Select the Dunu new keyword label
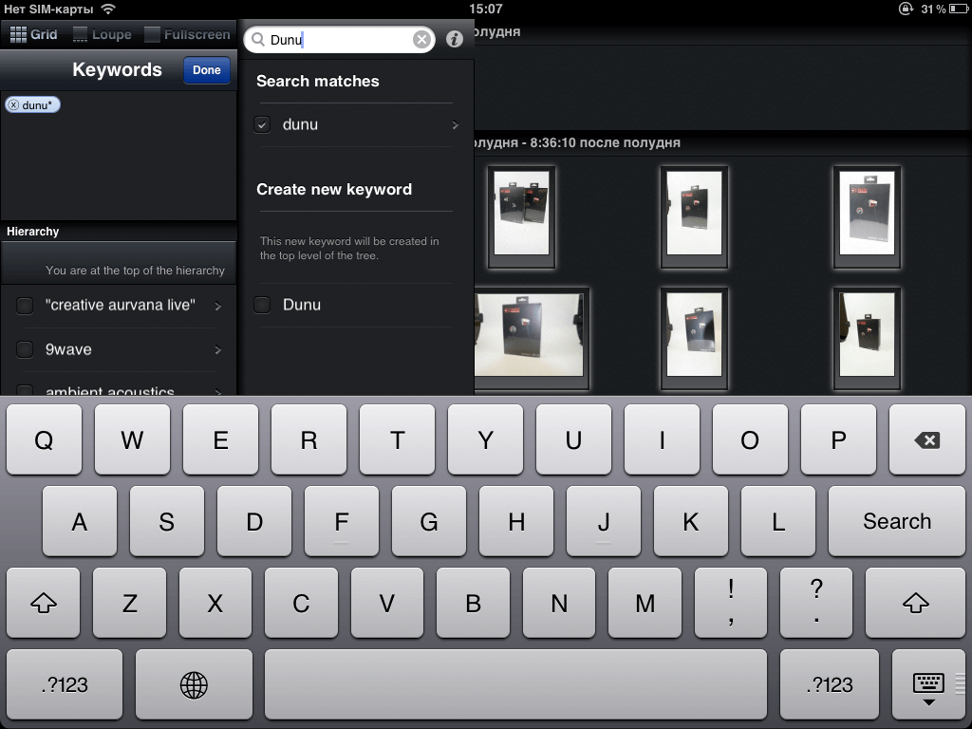This screenshot has width=972, height=729. point(301,305)
